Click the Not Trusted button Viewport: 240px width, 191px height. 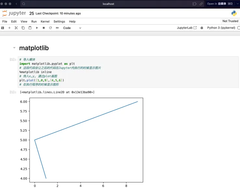230,21
